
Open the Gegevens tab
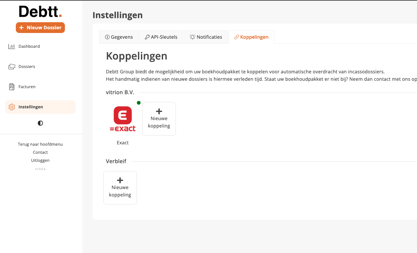pos(119,37)
